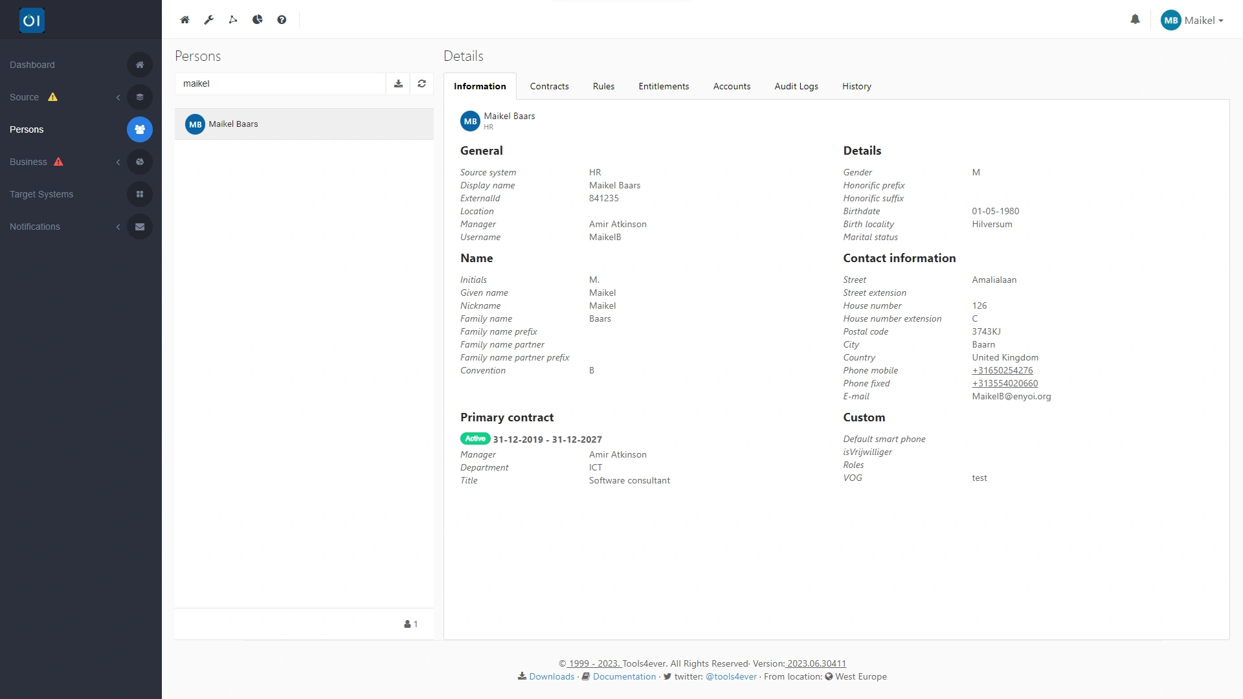The width and height of the screenshot is (1243, 699).
Task: Click the yellow warning icon next to Source
Action: coord(53,97)
